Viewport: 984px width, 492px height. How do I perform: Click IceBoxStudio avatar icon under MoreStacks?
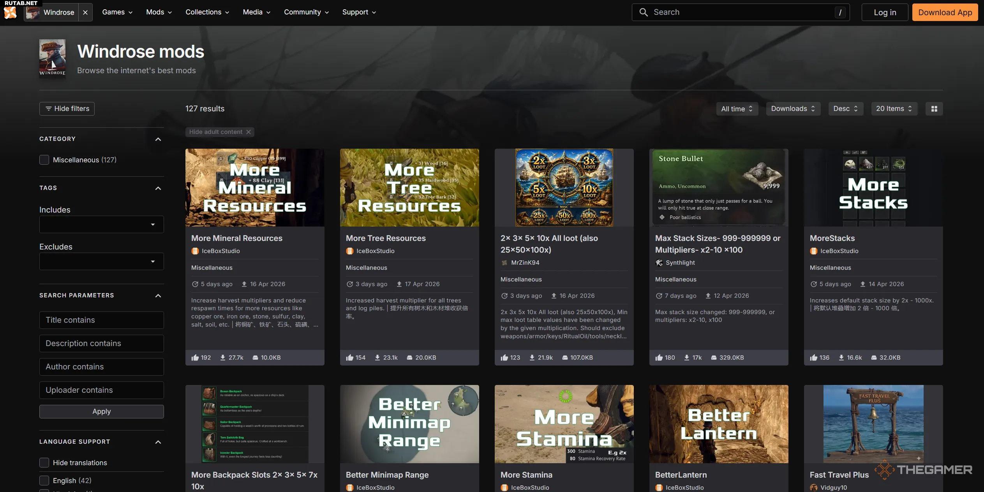pos(813,251)
